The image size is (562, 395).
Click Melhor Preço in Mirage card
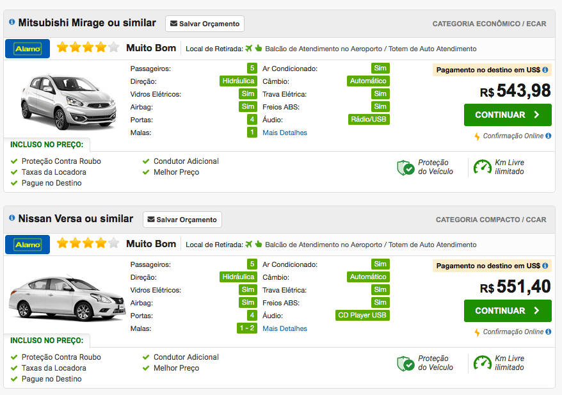(176, 172)
